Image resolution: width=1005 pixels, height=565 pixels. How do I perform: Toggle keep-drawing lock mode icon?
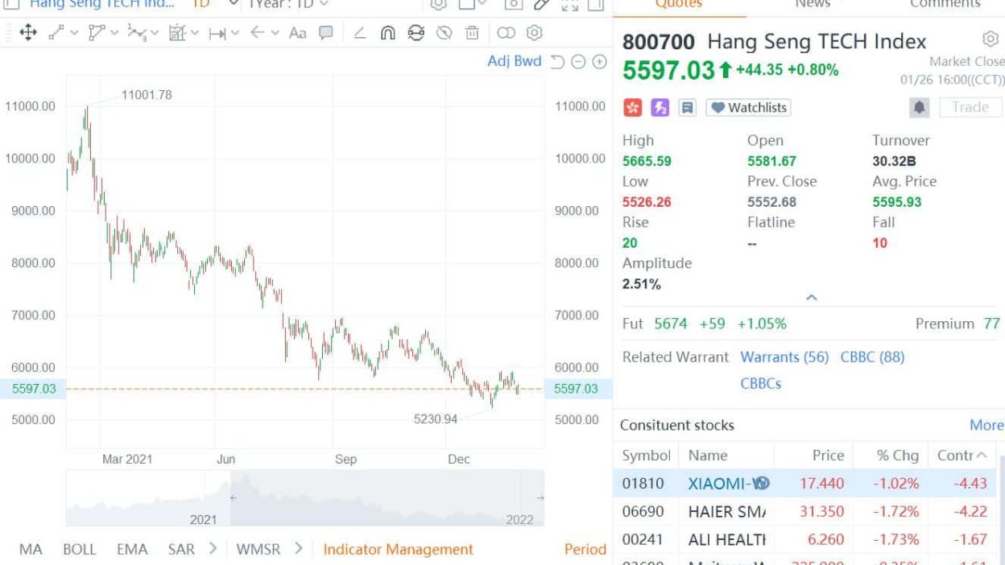(x=416, y=33)
